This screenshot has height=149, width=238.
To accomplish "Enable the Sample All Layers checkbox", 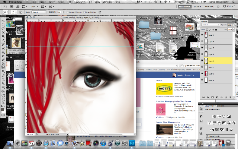I will [68, 12].
